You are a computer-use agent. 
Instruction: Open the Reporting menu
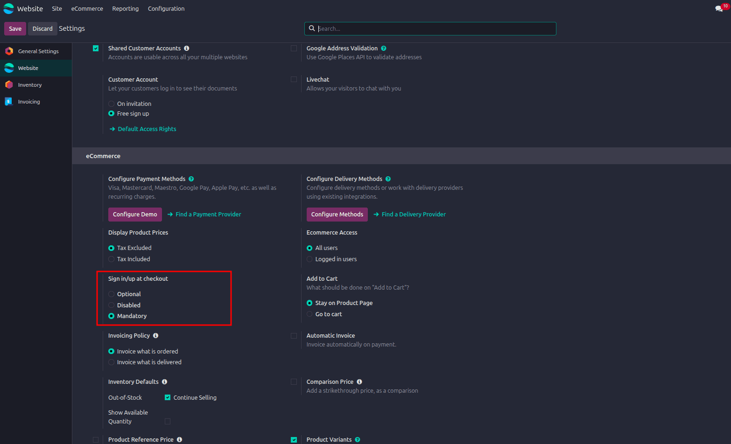[126, 8]
